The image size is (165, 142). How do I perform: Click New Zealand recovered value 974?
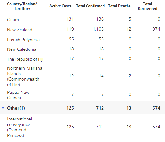tap(156, 29)
